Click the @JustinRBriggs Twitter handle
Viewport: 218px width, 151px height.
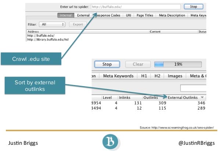point(197,143)
